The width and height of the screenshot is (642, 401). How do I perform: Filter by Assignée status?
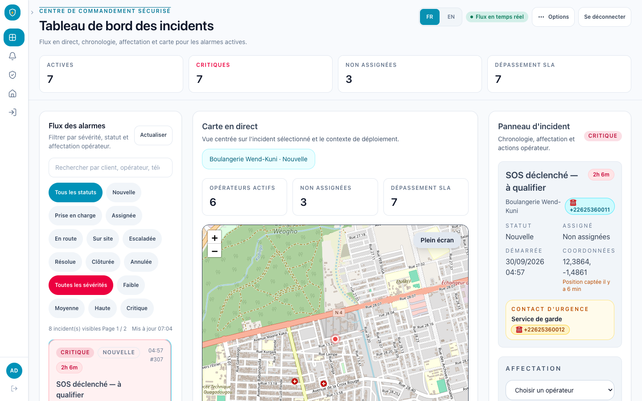tap(123, 216)
